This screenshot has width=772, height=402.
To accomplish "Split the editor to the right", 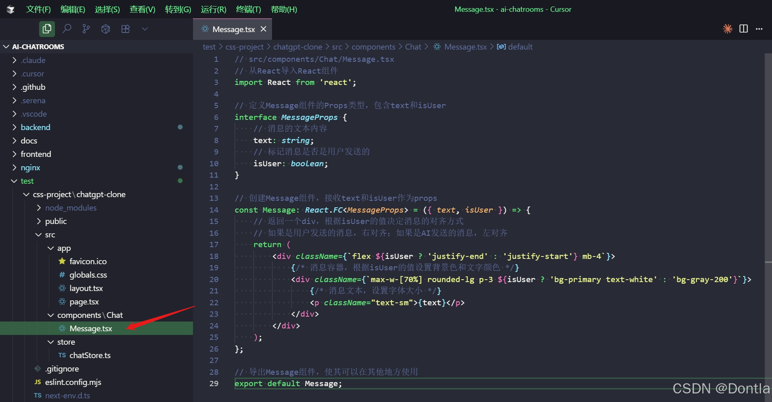I will tap(743, 29).
